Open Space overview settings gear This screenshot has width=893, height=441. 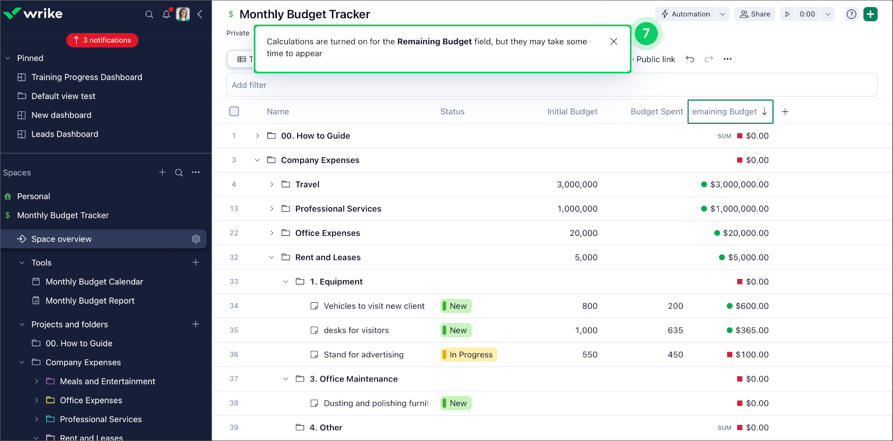[x=196, y=239]
